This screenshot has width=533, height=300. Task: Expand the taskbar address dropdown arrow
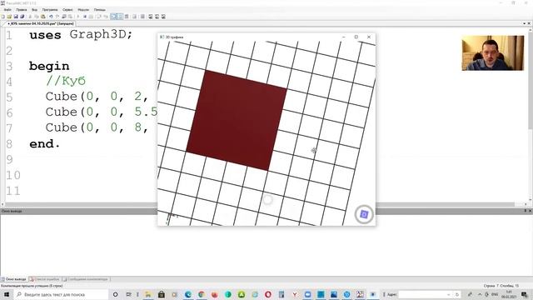(449, 294)
